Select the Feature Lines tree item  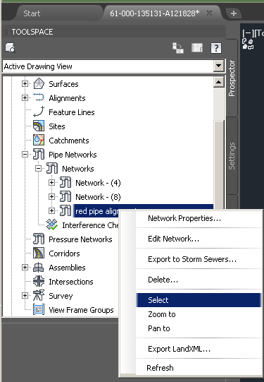(72, 112)
